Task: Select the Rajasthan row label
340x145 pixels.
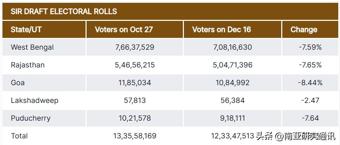Action: click(28, 65)
